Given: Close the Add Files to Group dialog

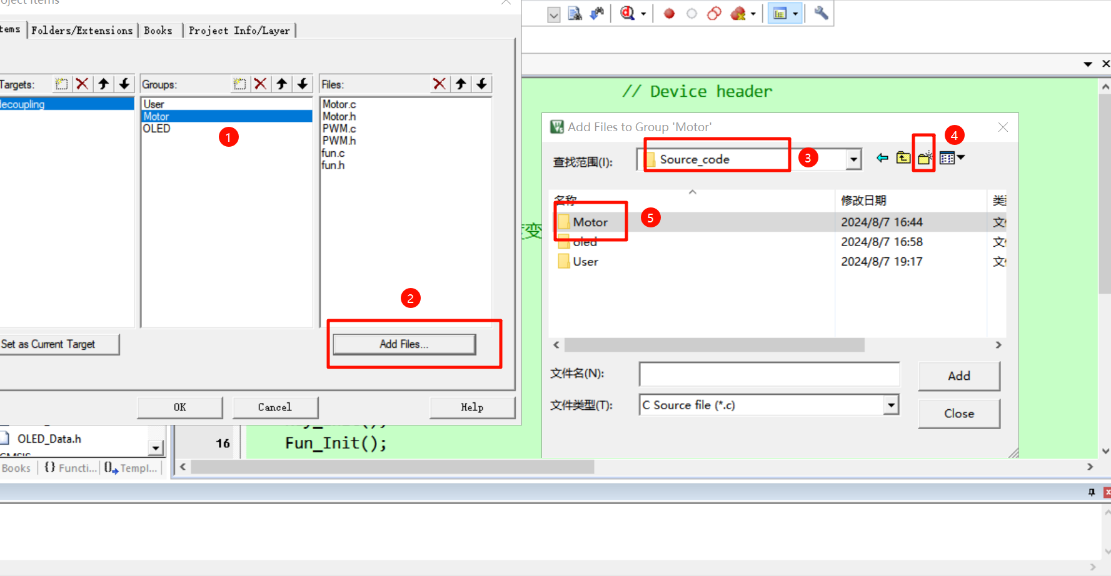Looking at the screenshot, I should pos(1003,127).
